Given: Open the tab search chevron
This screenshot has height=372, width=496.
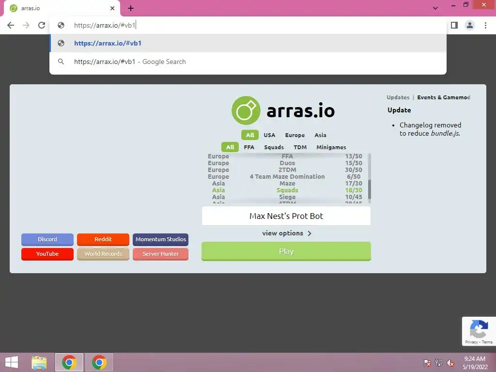Looking at the screenshot, I should [x=435, y=8].
